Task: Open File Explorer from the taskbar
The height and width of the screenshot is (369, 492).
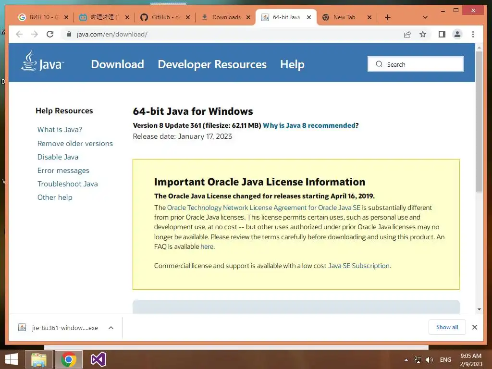Action: 38,359
